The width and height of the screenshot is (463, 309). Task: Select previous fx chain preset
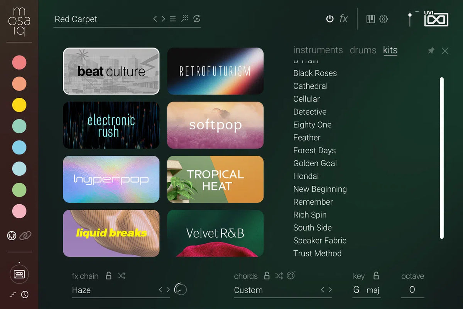[x=161, y=290]
